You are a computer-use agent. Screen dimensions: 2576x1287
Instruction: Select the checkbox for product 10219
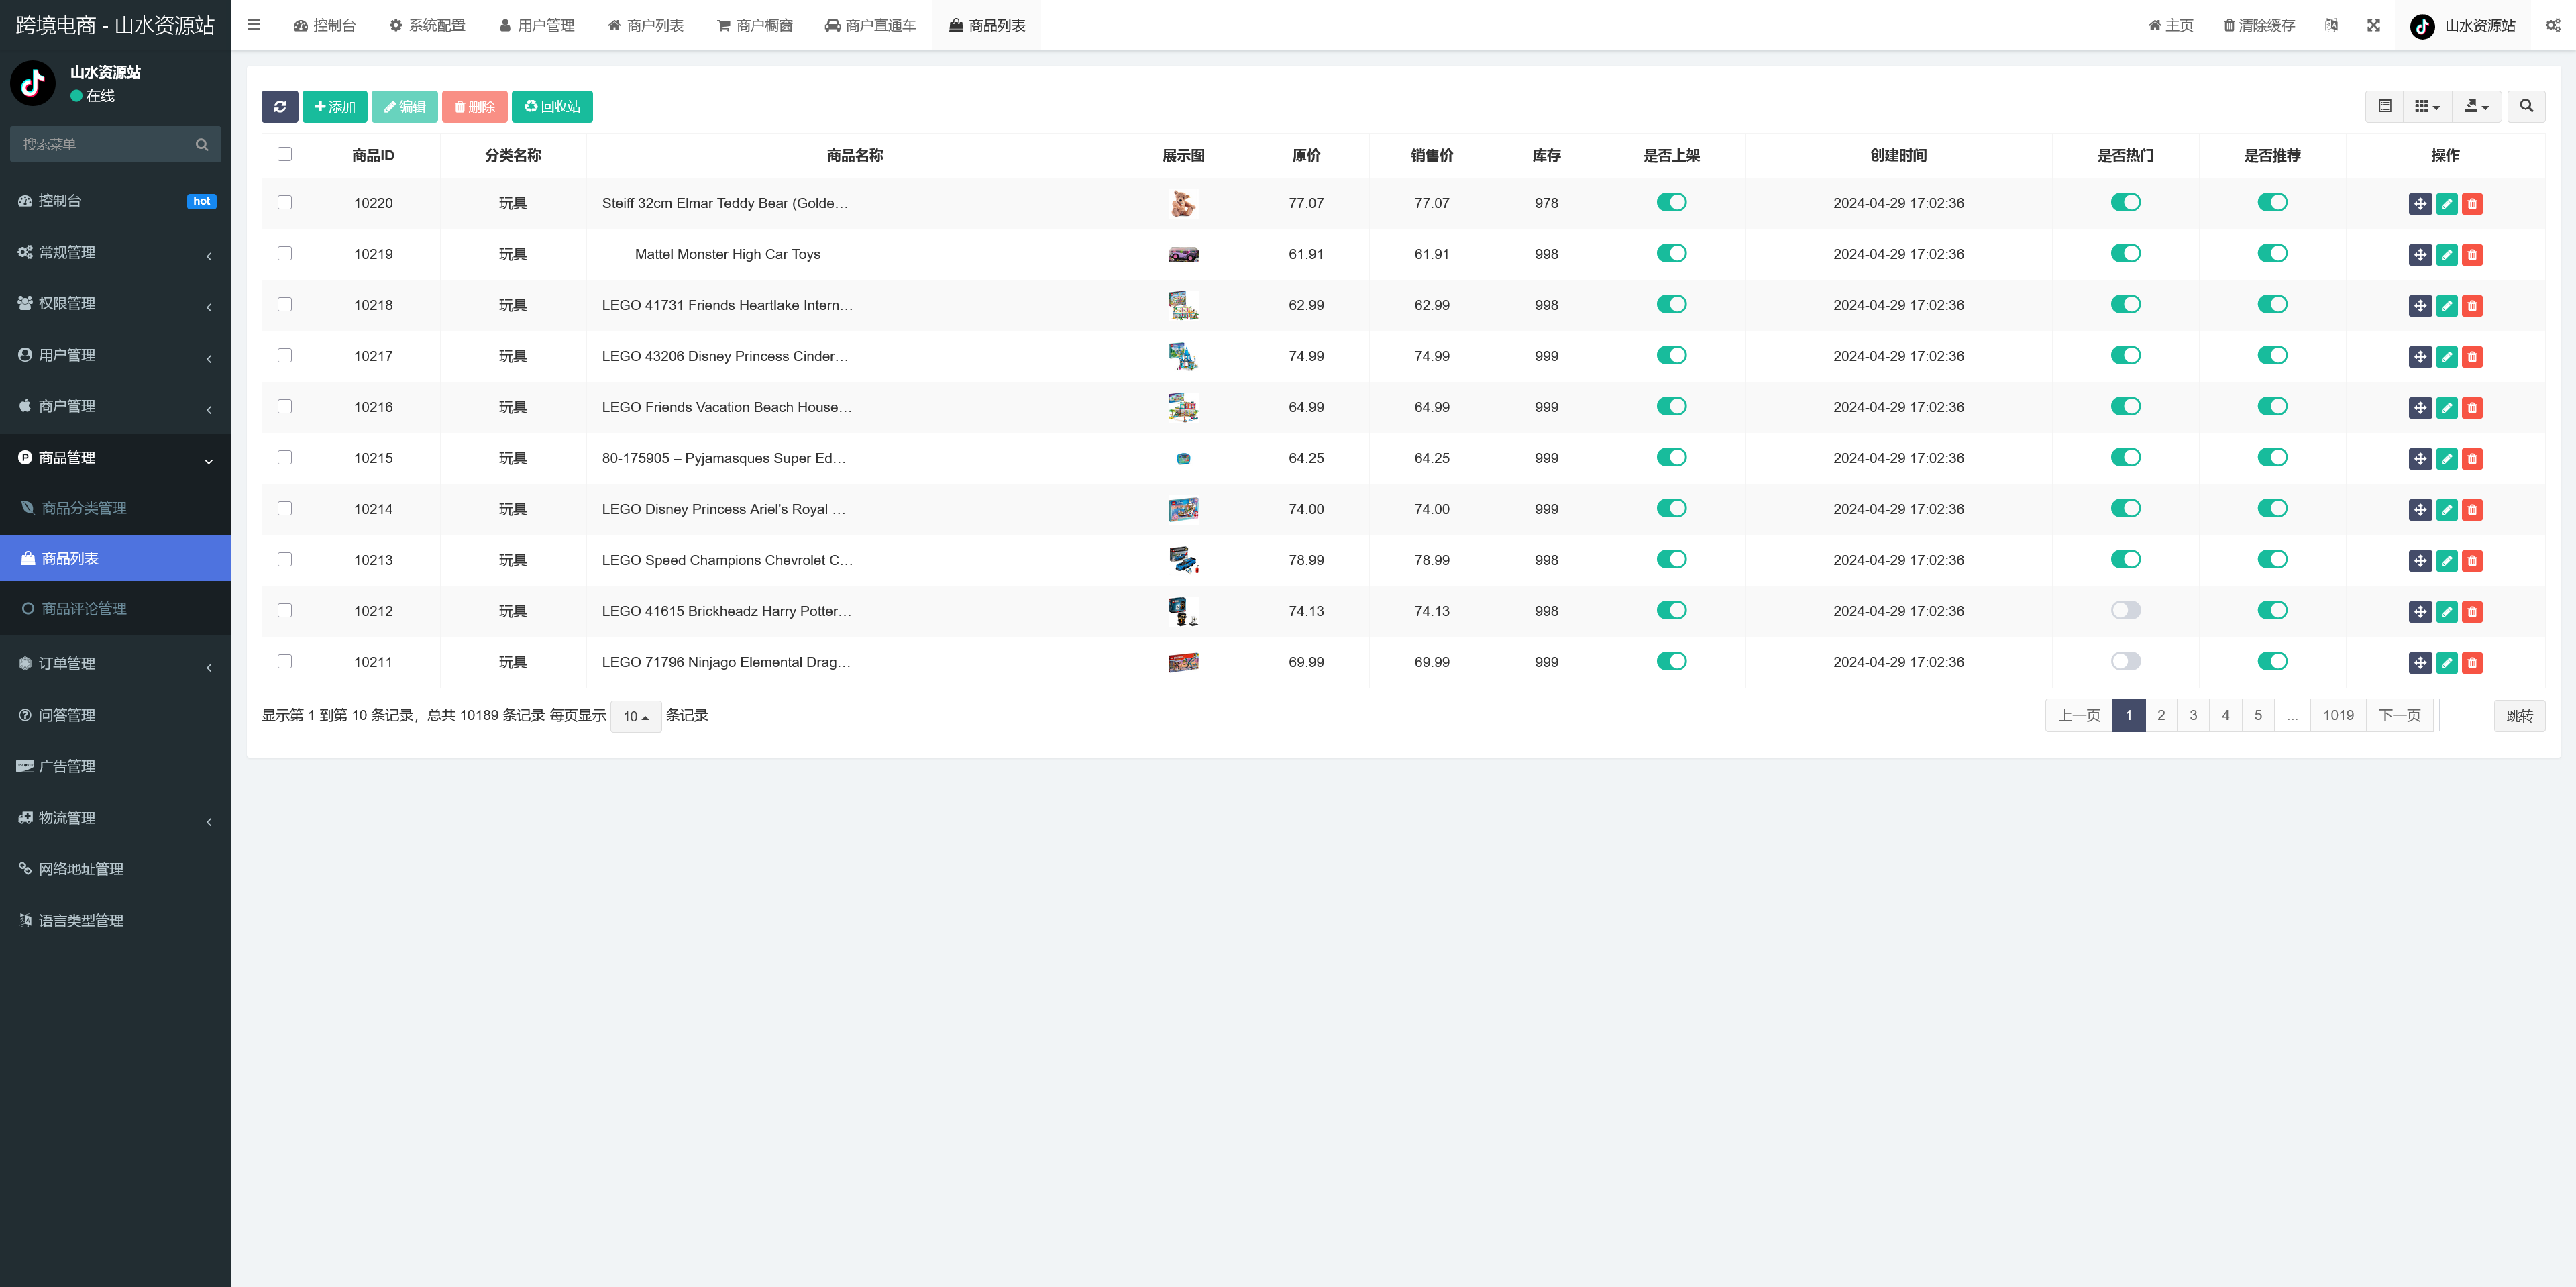pyautogui.click(x=285, y=254)
